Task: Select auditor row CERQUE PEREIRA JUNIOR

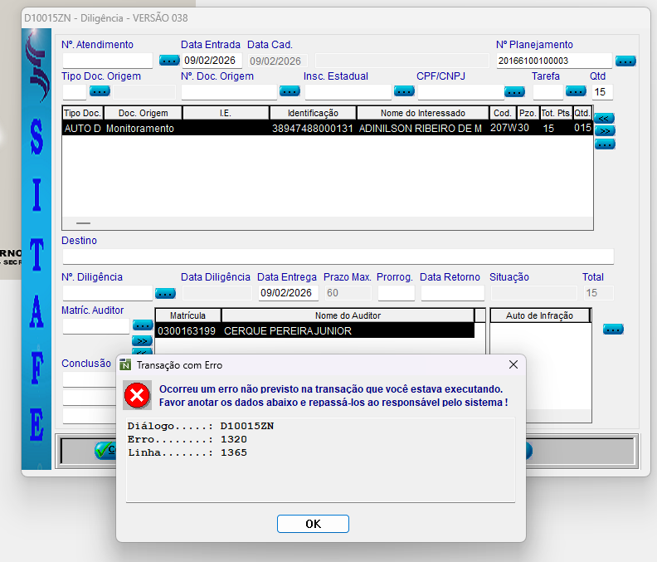Action: tap(315, 331)
